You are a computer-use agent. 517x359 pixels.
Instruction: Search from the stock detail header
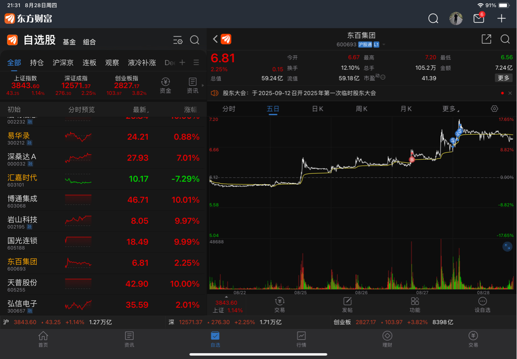tap(505, 39)
